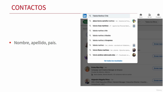The image size is (163, 92).
Task: Click fabiola andrea valenzuela olea profile photo
Action: pos(134,55)
